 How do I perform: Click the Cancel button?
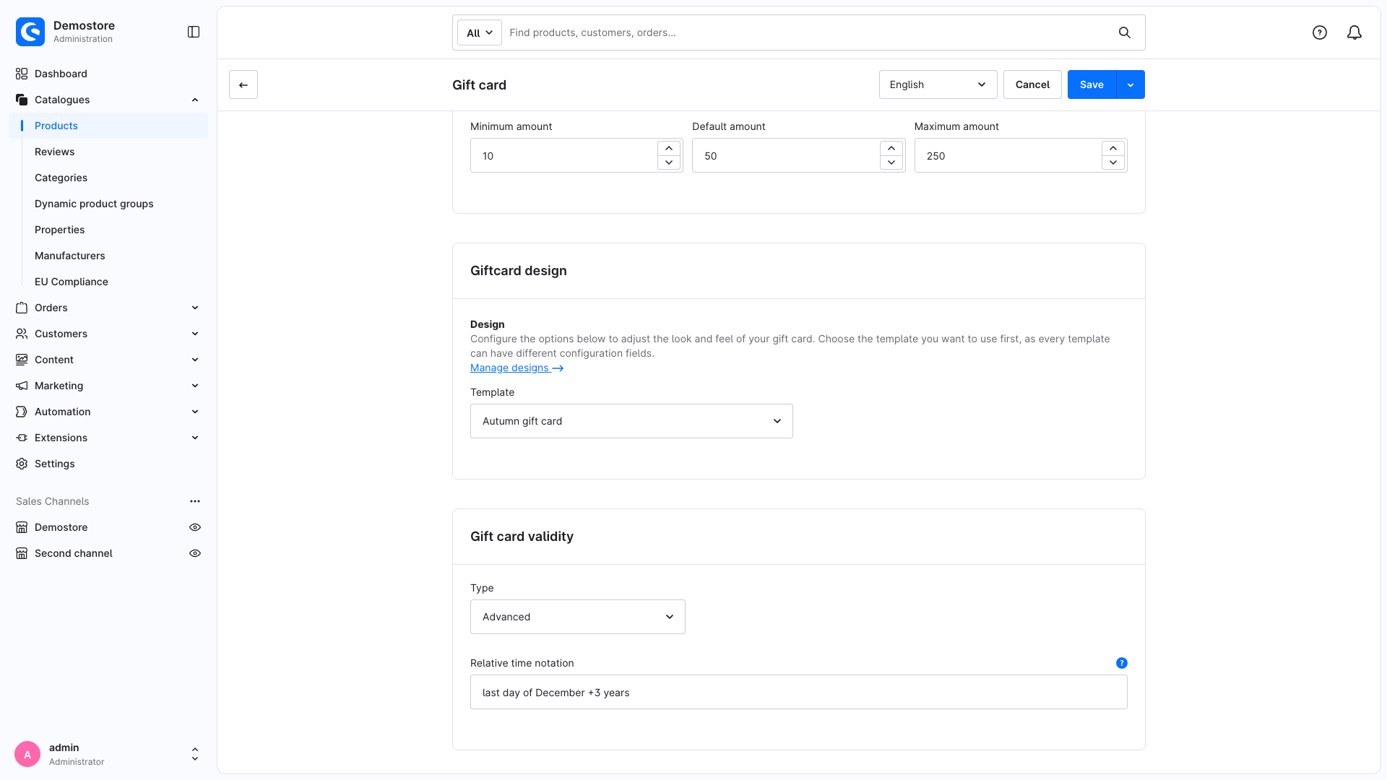click(1032, 84)
